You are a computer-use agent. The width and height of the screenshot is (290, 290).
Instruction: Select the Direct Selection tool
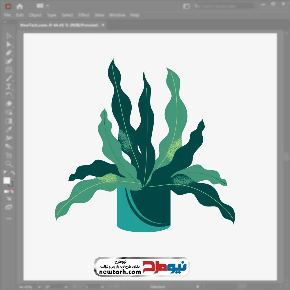(x=9, y=44)
